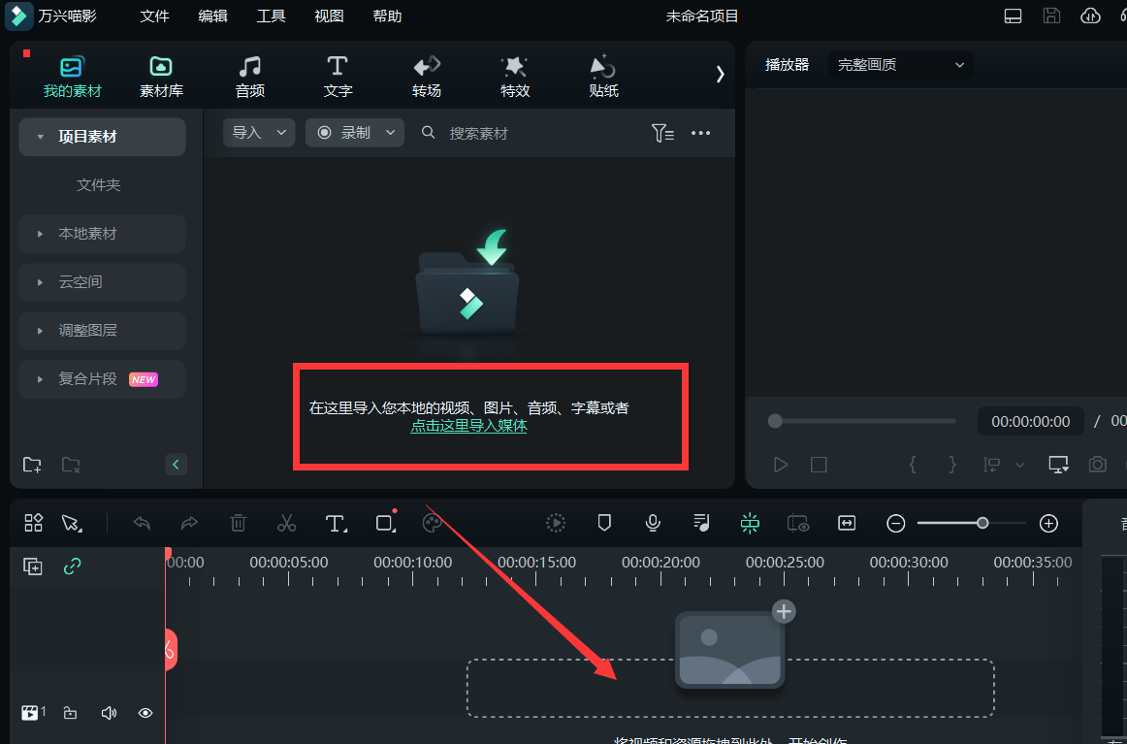Take a snapshot with the camera icon
The image size is (1127, 744).
point(1097,465)
